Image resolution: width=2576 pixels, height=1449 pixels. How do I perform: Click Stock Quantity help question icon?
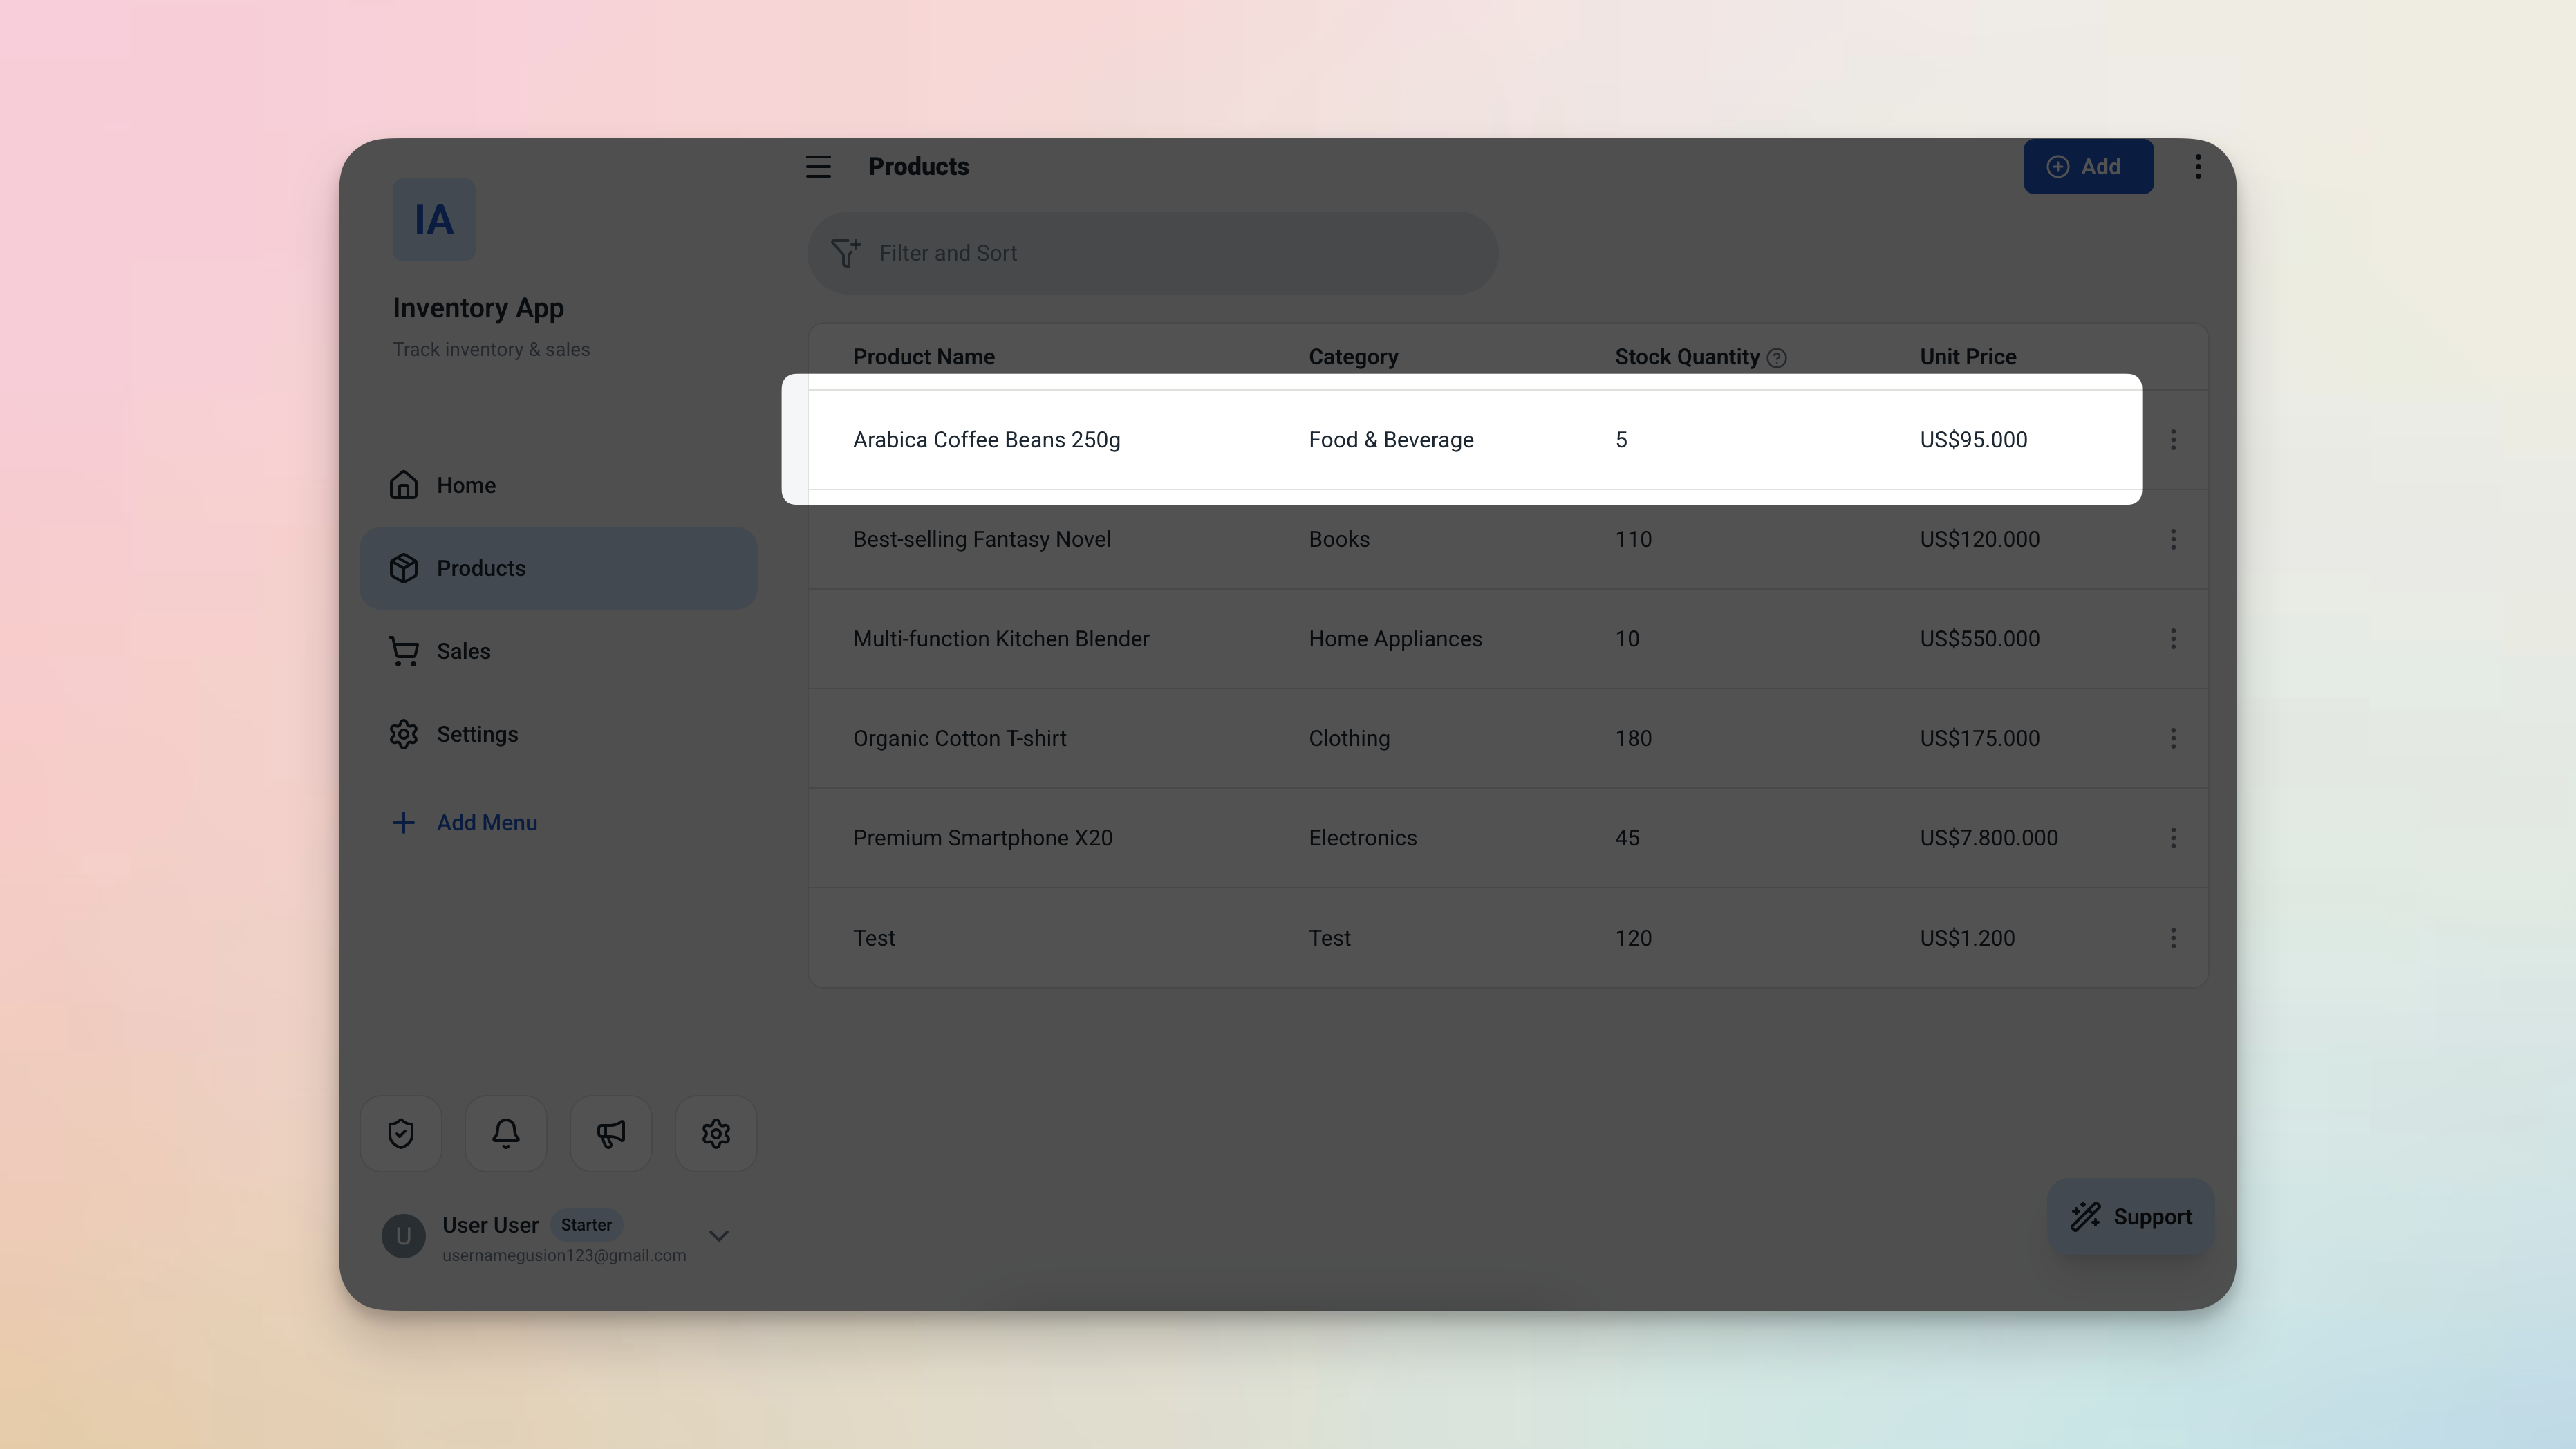1776,358
